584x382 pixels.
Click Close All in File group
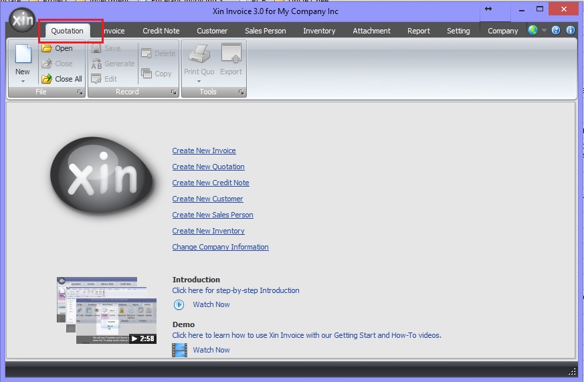[62, 79]
